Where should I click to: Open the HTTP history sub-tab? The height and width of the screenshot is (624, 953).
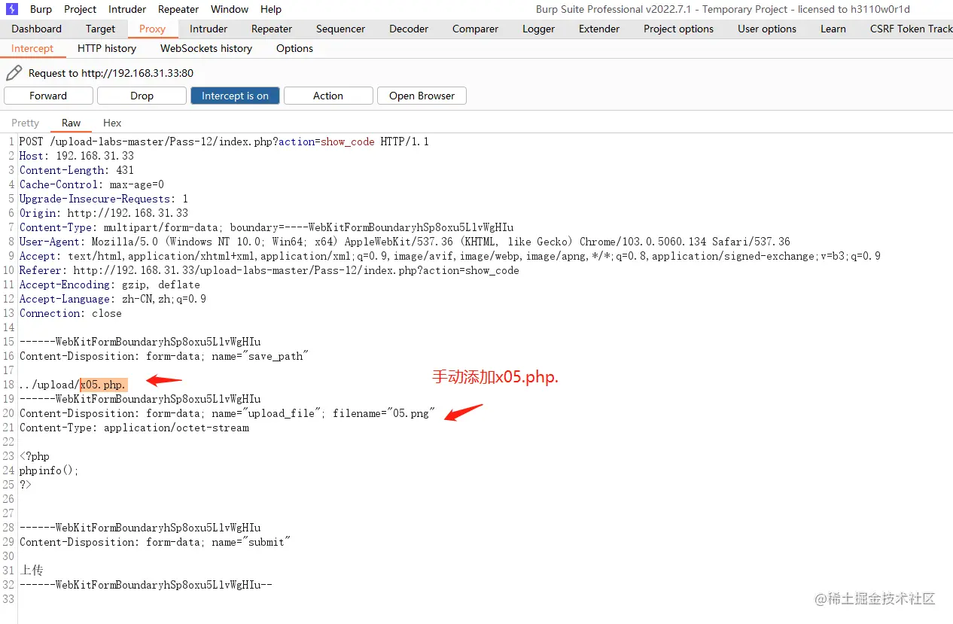[x=107, y=48]
